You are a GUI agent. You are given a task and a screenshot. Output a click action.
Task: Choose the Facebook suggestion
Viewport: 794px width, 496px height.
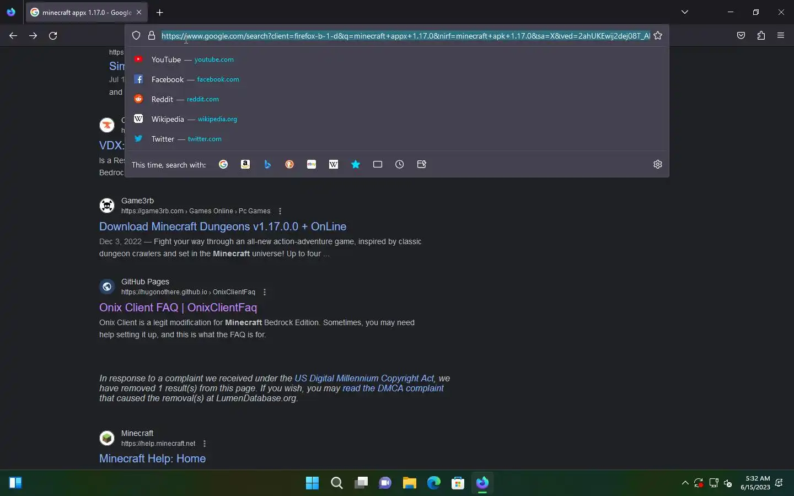coord(397,79)
